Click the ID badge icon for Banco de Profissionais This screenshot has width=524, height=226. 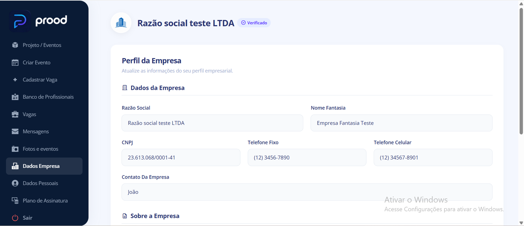tap(15, 97)
